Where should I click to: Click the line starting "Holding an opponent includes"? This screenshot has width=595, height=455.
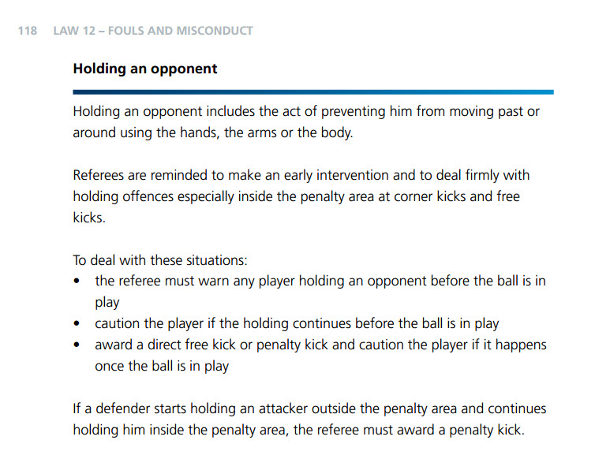pos(306,112)
